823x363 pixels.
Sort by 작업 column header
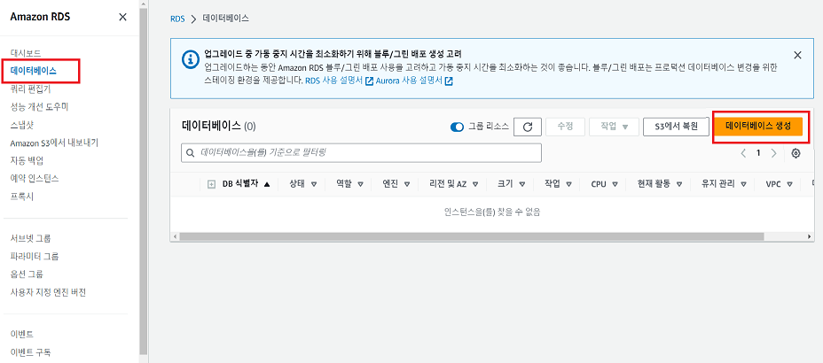pyautogui.click(x=559, y=184)
